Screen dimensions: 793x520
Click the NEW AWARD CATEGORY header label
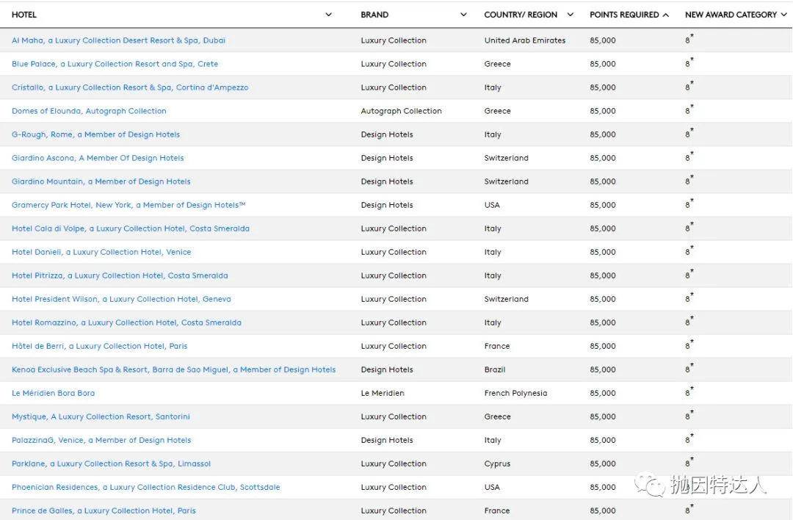click(x=731, y=15)
